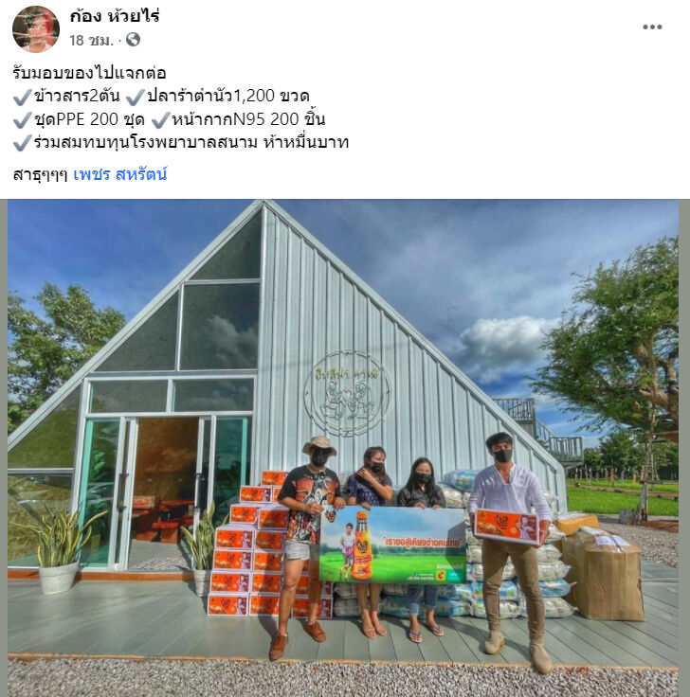690x697 pixels.
Task: Click the check mark before ร่วมสมทบทุนโรงพยาบาลสนาม
Action: (x=22, y=143)
